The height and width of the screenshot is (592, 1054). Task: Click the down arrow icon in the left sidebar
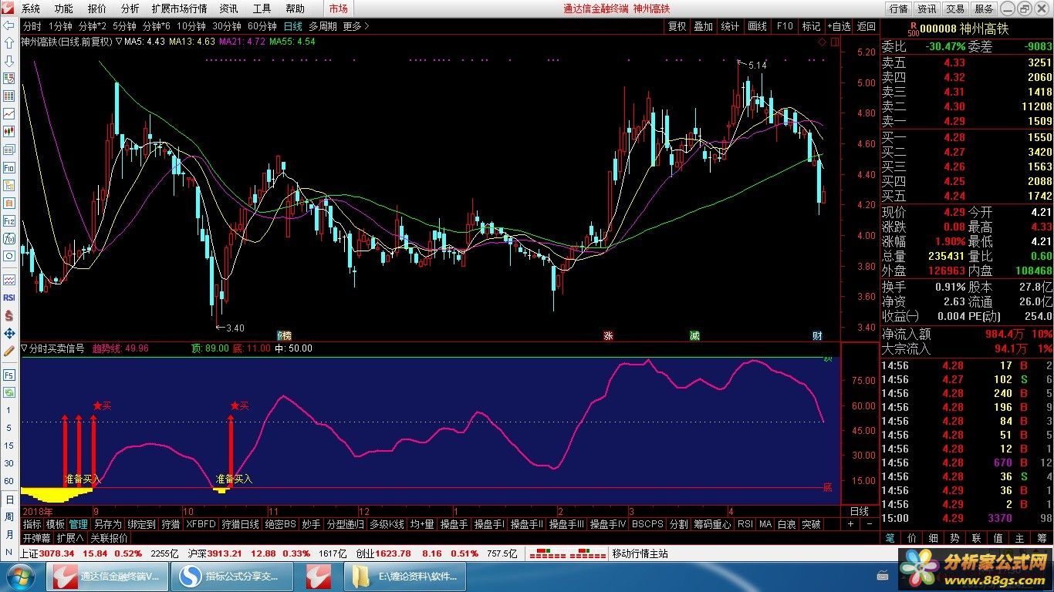[x=9, y=61]
